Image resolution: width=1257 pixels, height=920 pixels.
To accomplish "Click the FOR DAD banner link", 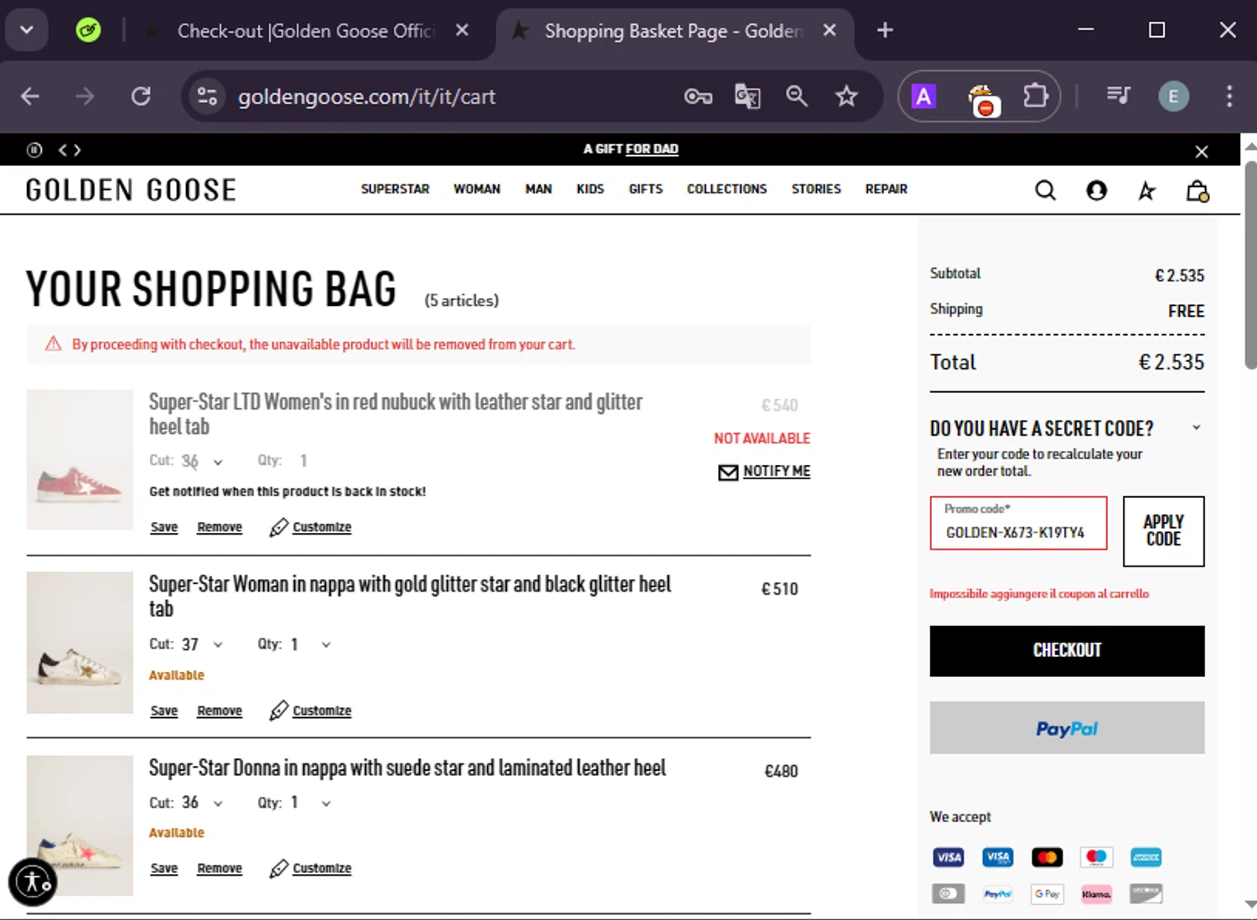I will pos(652,149).
